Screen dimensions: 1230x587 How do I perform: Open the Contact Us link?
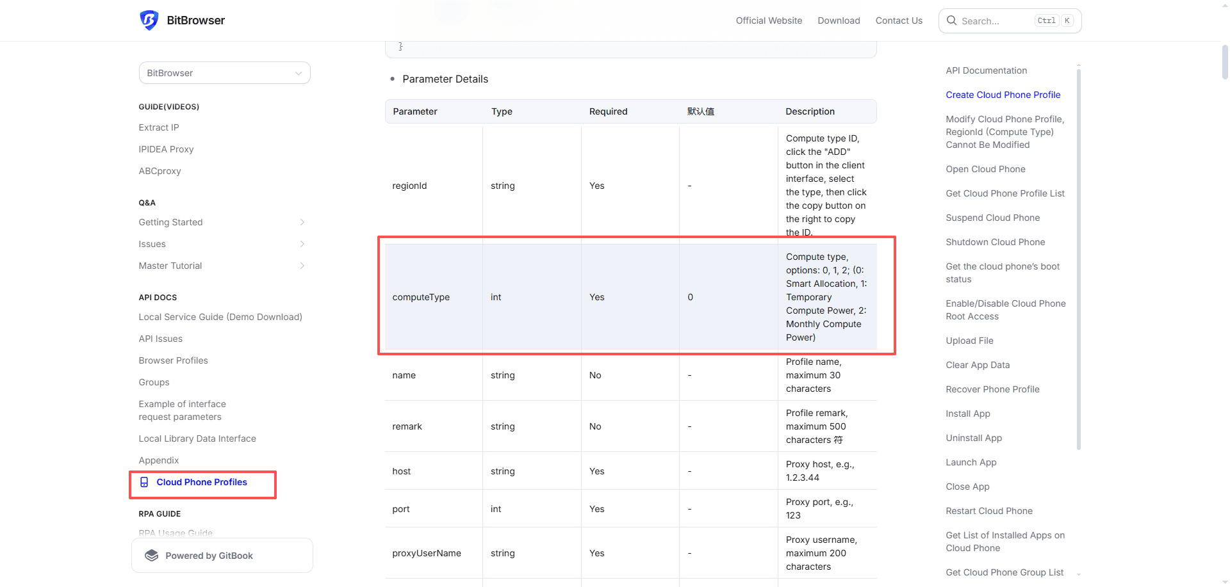[899, 20]
